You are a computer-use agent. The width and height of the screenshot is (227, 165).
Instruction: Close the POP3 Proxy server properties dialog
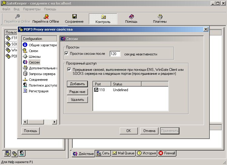pyautogui.click(x=205, y=29)
